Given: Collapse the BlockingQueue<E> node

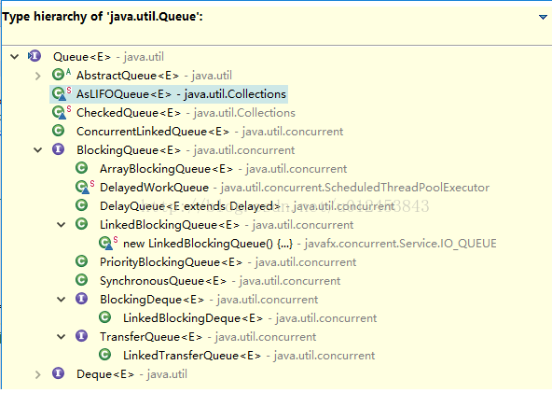Looking at the screenshot, I should [37, 150].
